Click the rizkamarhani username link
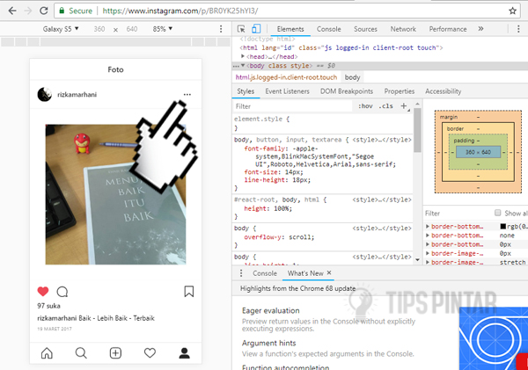Image resolution: width=528 pixels, height=370 pixels. (x=77, y=95)
